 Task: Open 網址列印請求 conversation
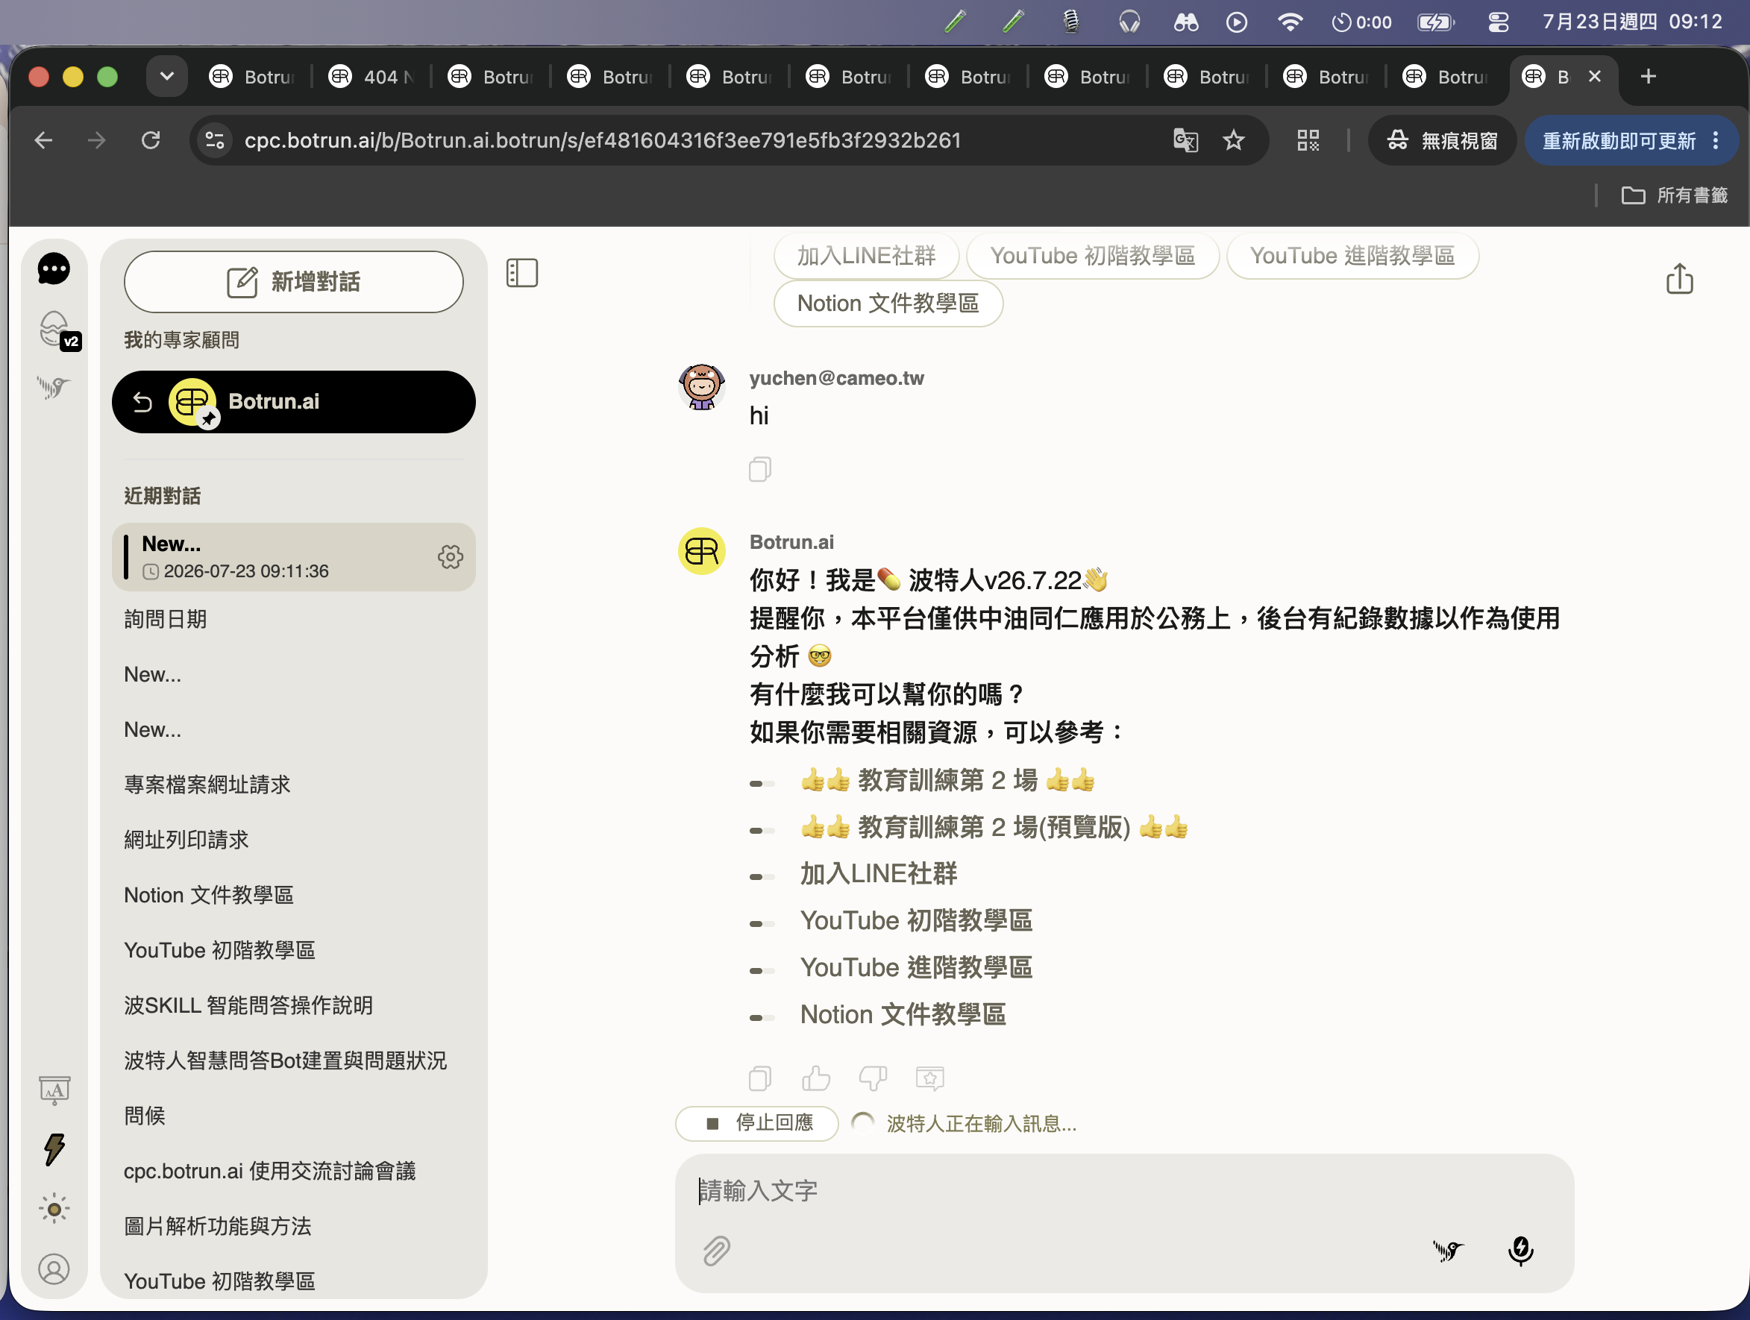293,840
